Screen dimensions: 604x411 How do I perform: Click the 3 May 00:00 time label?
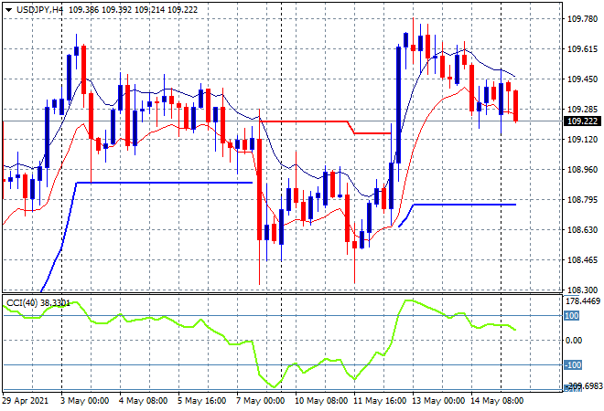click(x=85, y=401)
